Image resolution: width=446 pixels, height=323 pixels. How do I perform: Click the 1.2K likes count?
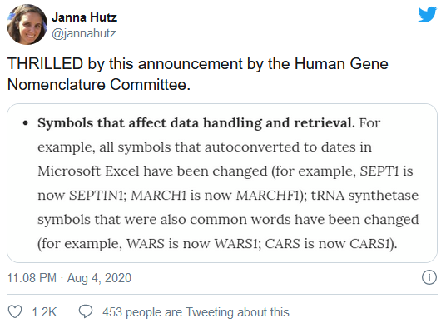44,312
